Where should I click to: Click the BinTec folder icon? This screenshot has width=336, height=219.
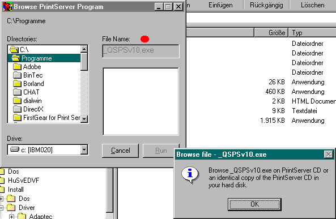click(x=17, y=75)
